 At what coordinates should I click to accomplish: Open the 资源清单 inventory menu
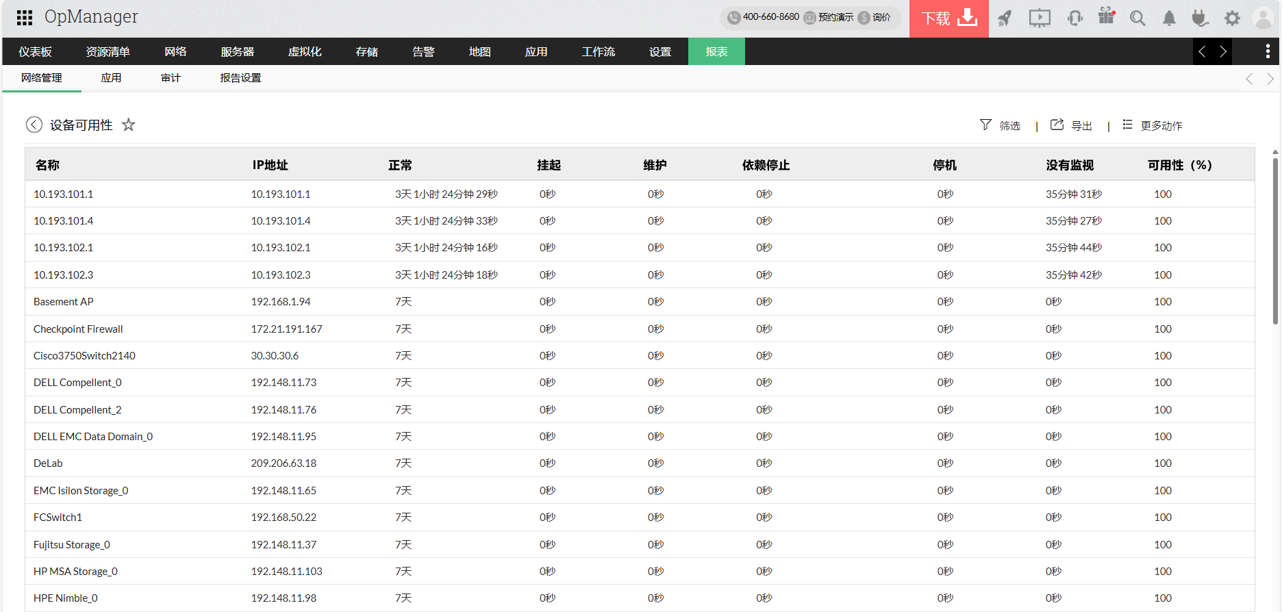coord(108,51)
